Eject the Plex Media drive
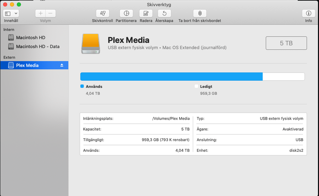Screen dimensions: 319x196 coord(62,65)
